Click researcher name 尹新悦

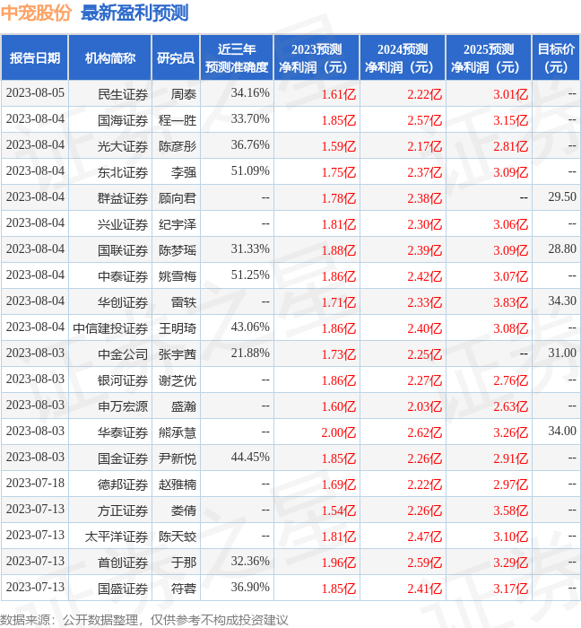pos(178,459)
